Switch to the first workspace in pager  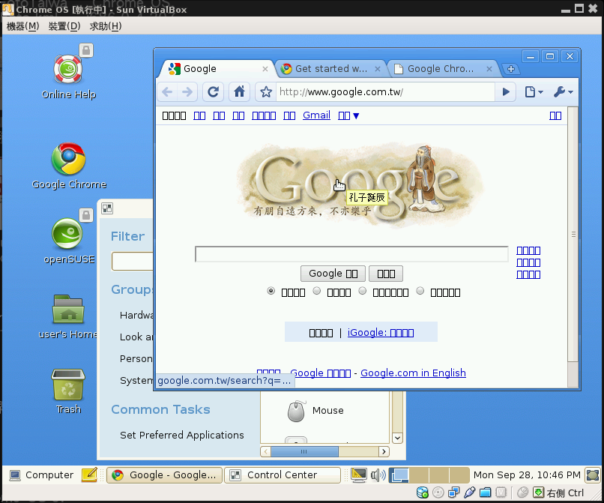399,475
